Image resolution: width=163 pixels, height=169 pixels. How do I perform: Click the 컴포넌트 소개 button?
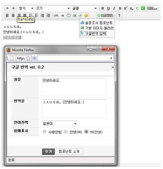coord(69,152)
